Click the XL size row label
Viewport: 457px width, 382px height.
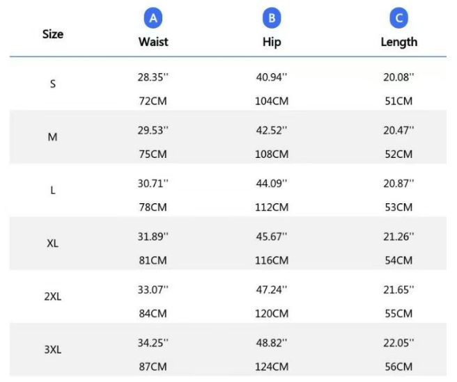[53, 244]
